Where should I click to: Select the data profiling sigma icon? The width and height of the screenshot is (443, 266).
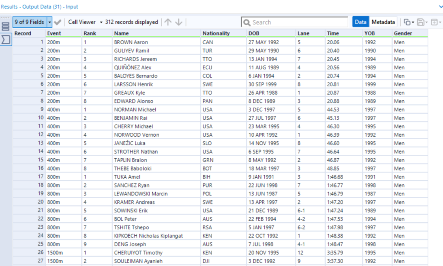tap(6, 39)
